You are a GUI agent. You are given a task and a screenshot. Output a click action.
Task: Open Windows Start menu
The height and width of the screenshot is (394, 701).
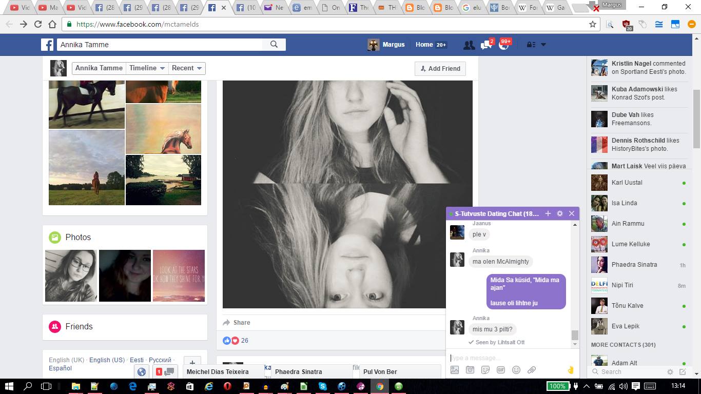click(9, 386)
